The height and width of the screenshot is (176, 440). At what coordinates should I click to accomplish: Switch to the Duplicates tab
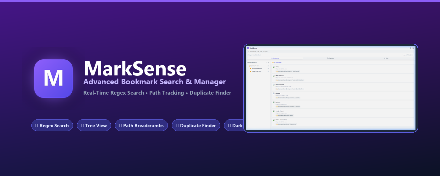(330, 58)
